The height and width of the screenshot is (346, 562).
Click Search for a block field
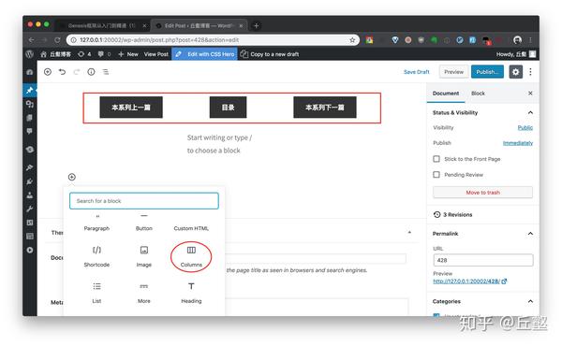pos(143,201)
